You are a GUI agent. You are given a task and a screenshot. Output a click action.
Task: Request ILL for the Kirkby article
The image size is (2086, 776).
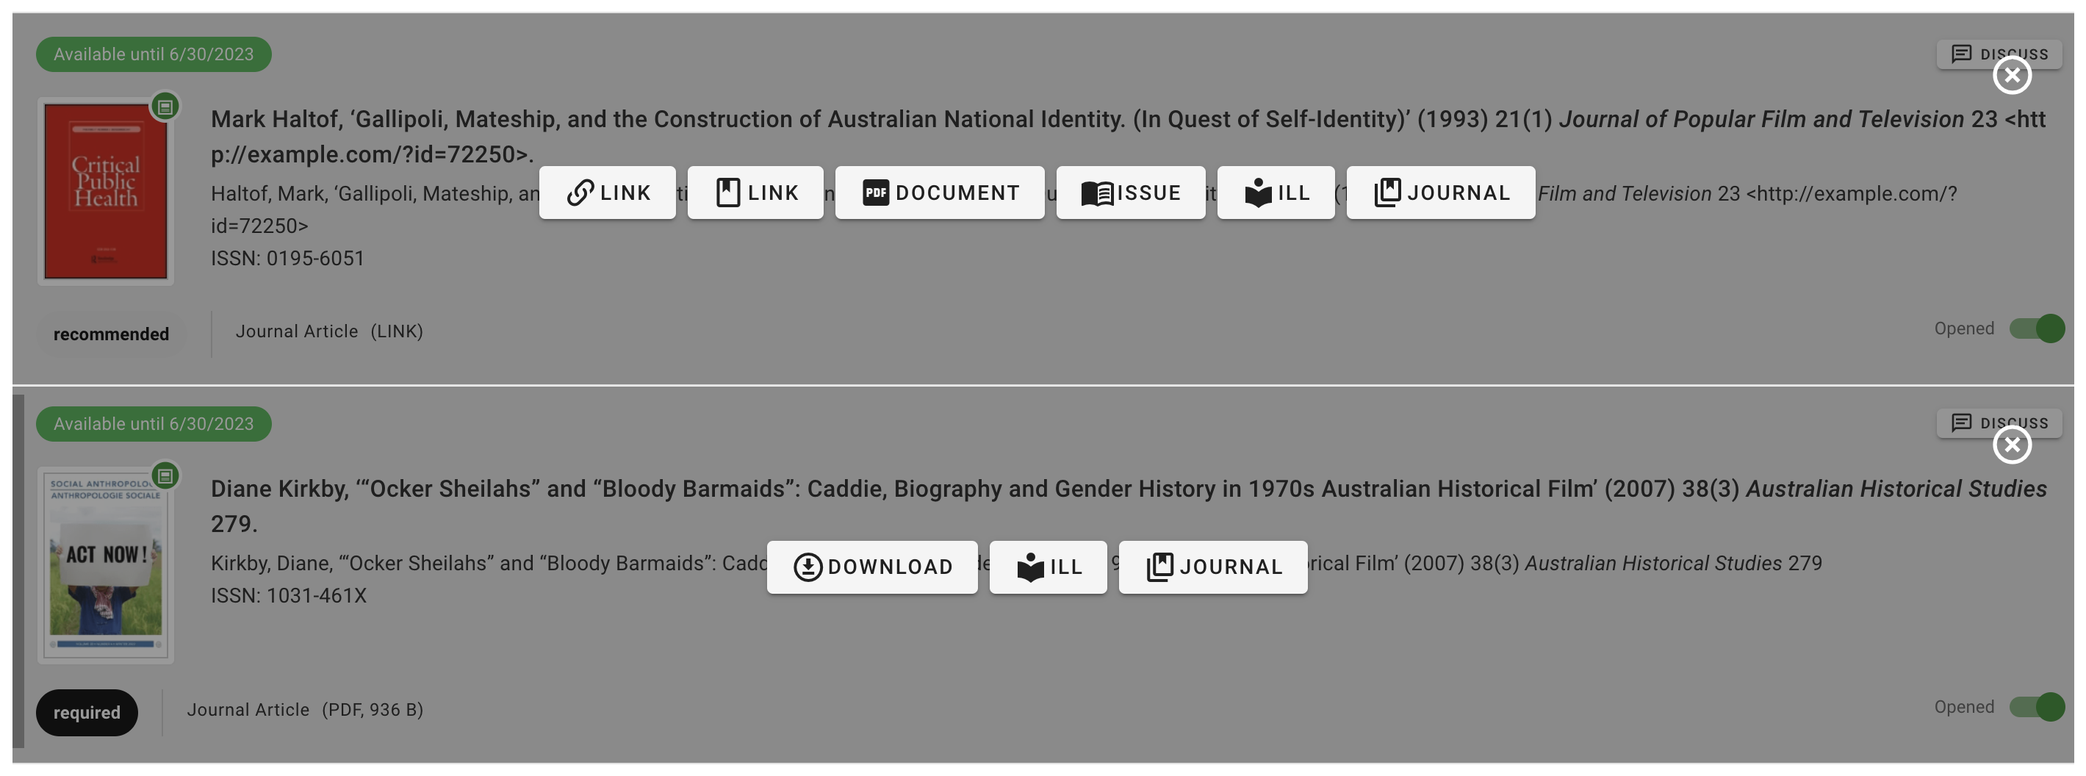pos(1048,567)
